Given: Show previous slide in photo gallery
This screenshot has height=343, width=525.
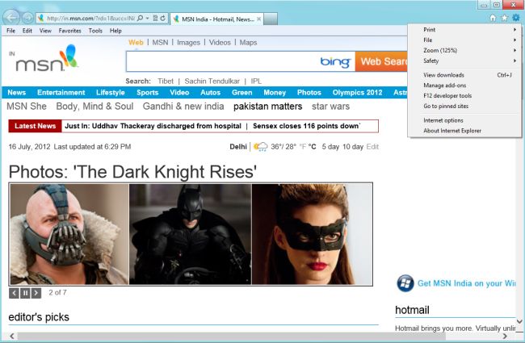Looking at the screenshot, I should (x=14, y=293).
